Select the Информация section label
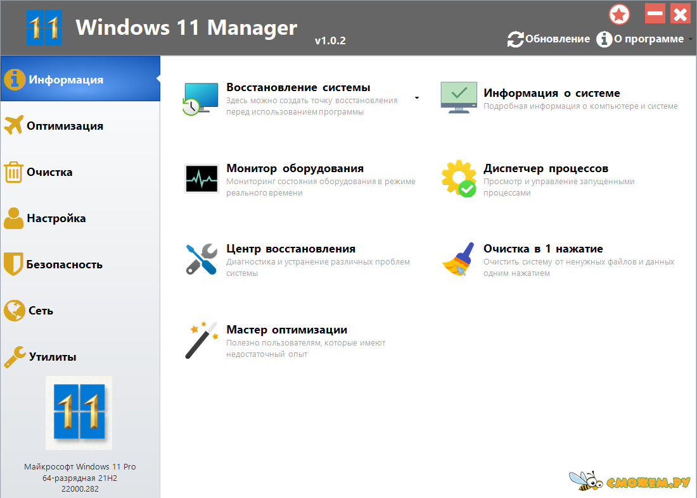The width and height of the screenshot is (697, 498). [66, 80]
